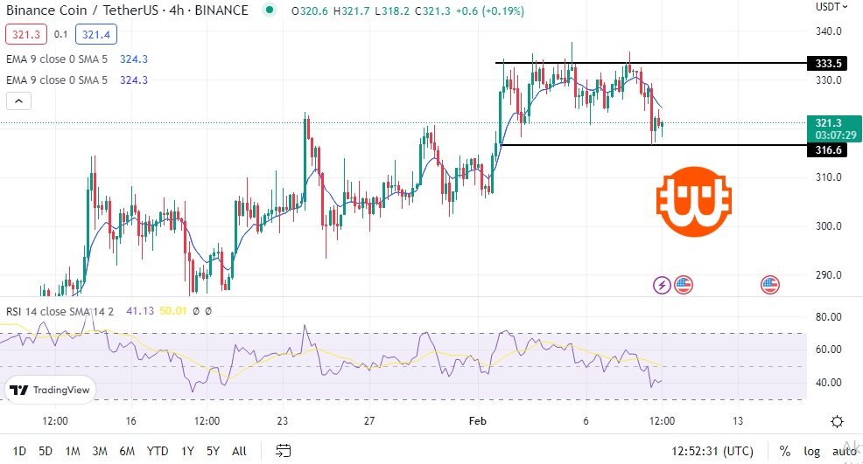Collapse the indicator legend chevron

coord(18,101)
